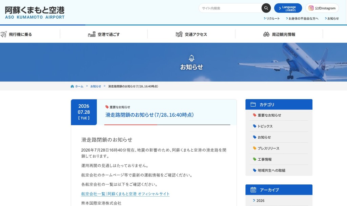
Task: Click the 熊本国際空港株式会社 text
Action: point(101,203)
